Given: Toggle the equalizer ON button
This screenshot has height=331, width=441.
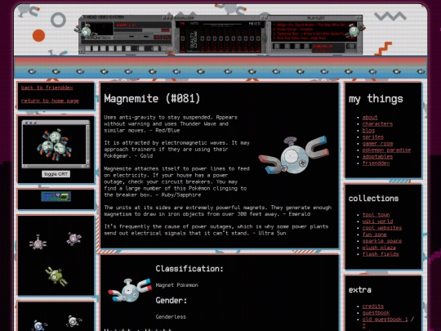Looking at the screenshot, I should tap(182, 24).
